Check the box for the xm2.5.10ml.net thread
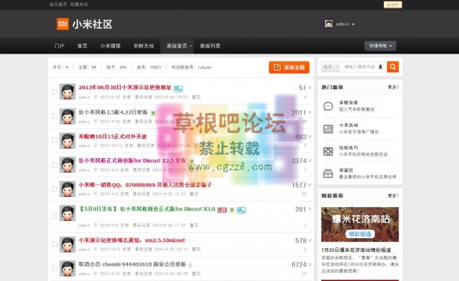This screenshot has height=281, width=459. coord(54,244)
